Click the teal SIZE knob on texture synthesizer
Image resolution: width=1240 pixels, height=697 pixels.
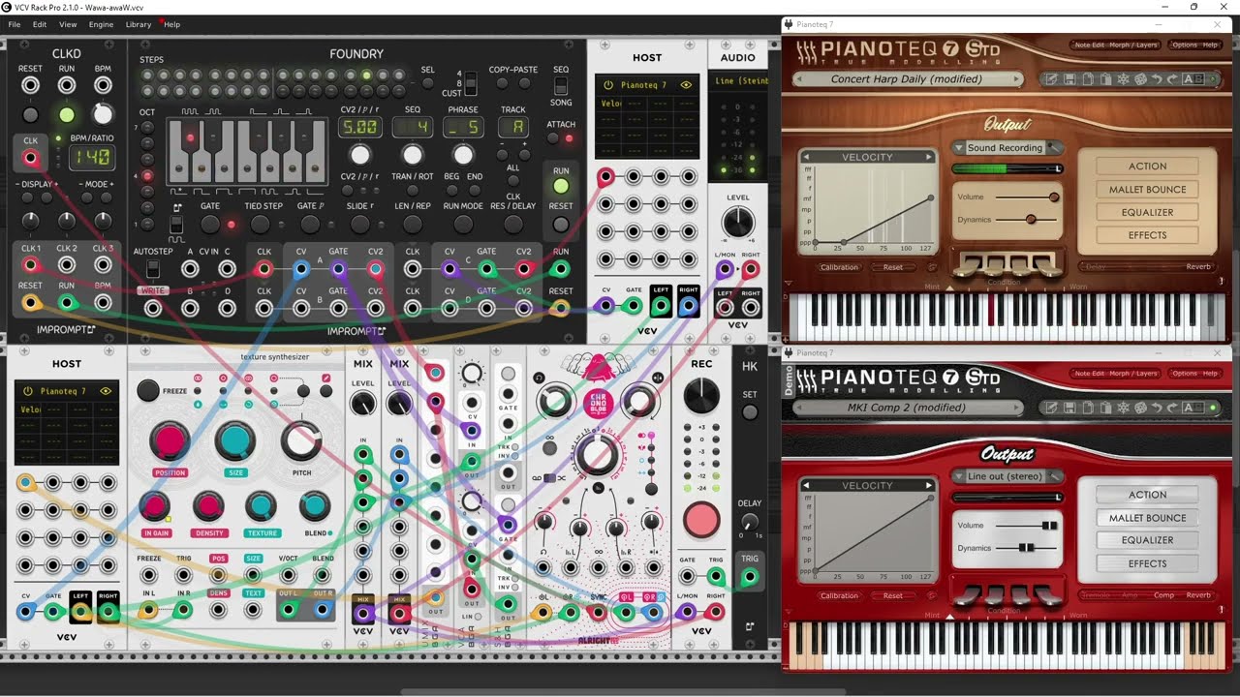point(235,441)
